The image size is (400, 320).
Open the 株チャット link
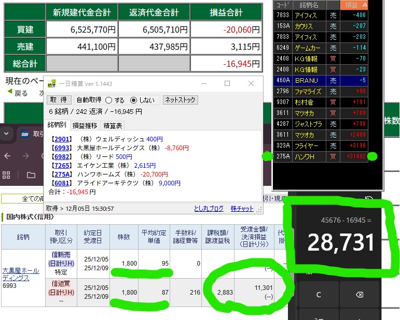point(242,209)
